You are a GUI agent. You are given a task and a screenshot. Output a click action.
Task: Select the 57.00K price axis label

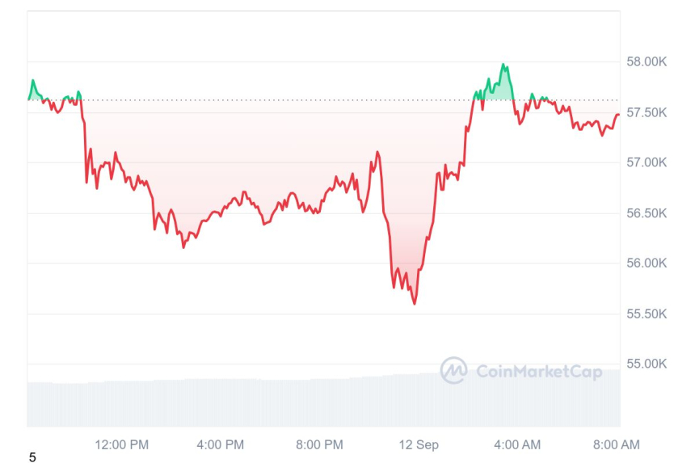tap(647, 162)
